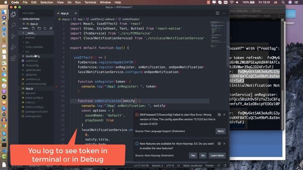Expand the ios folder
Screen dimensions: 303x170
pyautogui.click(x=36, y=42)
